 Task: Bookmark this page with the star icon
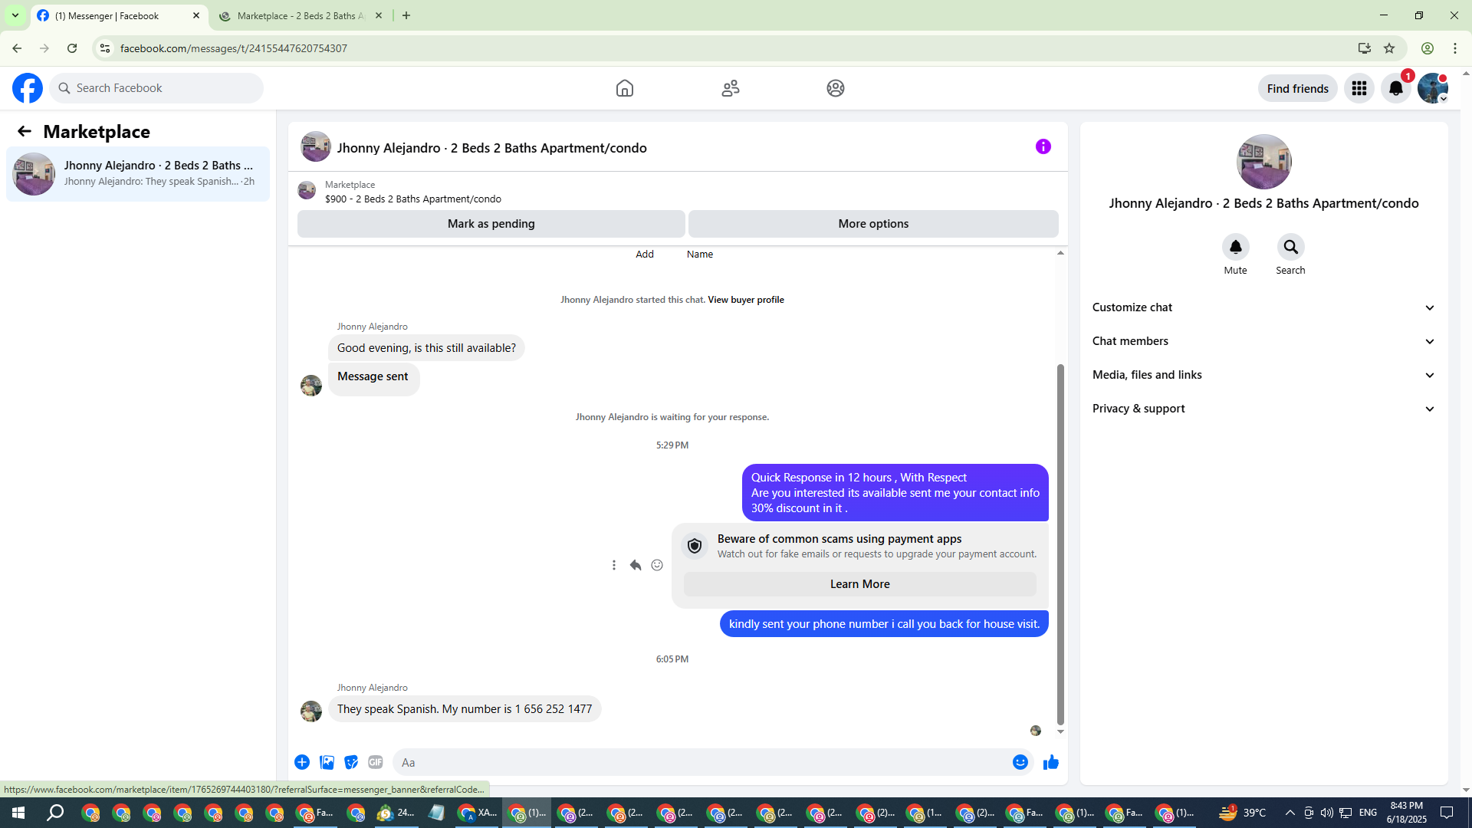point(1389,48)
